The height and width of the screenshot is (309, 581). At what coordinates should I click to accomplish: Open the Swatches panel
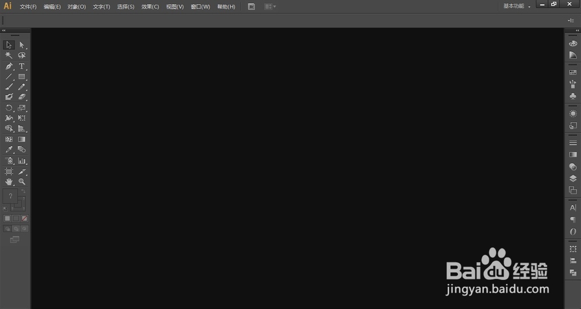point(573,73)
